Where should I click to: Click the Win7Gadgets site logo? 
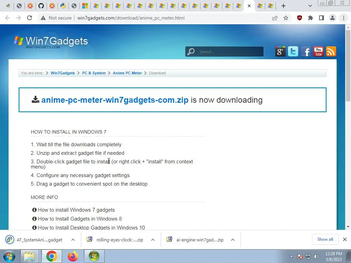[51, 42]
